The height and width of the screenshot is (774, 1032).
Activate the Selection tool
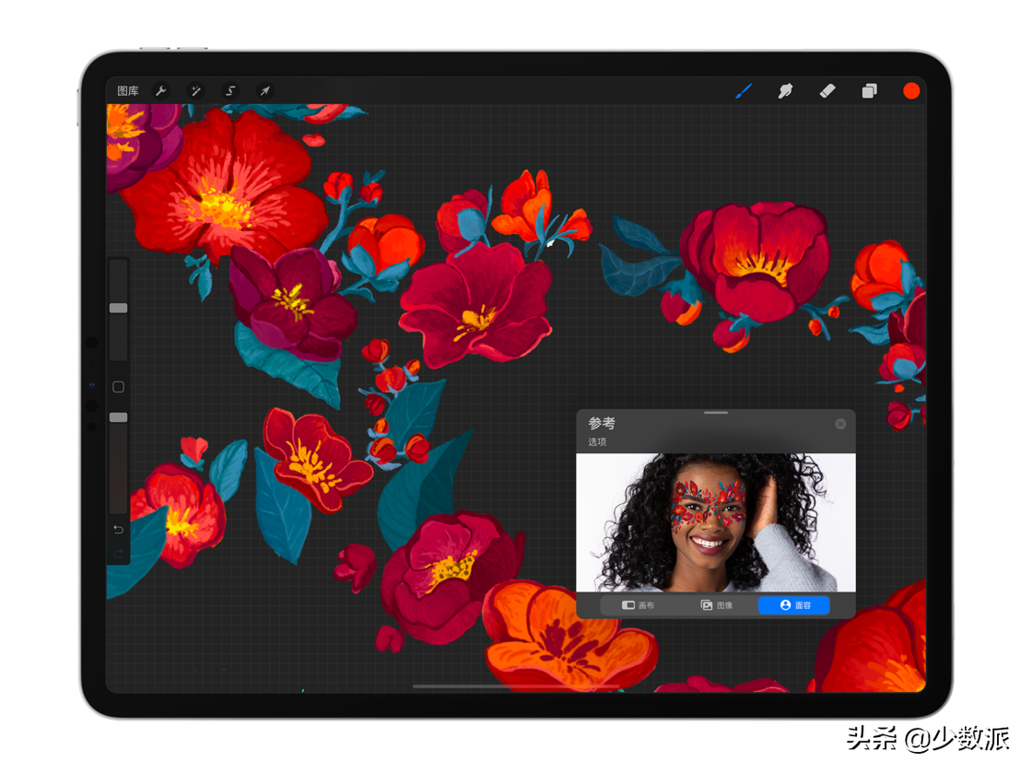tap(230, 91)
